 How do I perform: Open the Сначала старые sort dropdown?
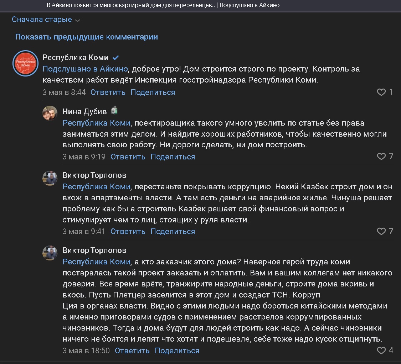[42, 20]
